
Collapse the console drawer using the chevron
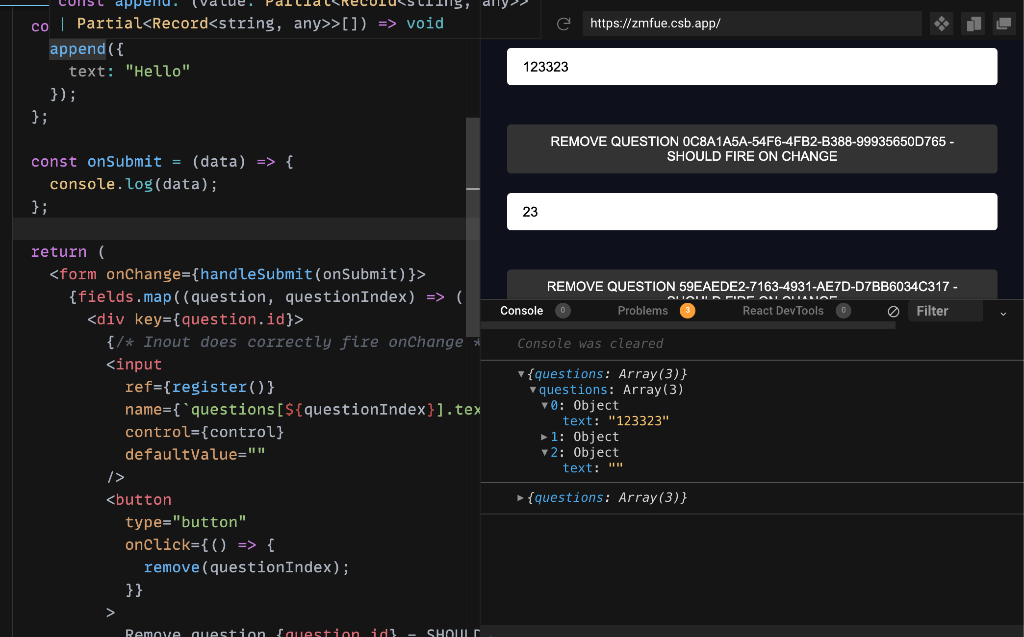click(x=1004, y=314)
